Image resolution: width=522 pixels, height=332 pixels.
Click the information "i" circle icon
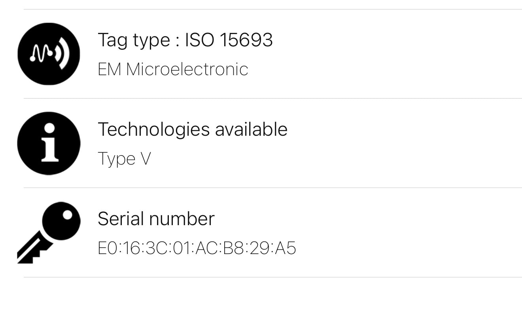[49, 143]
